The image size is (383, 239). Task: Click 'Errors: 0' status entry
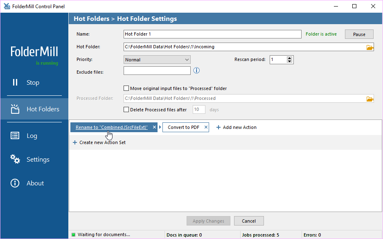click(312, 235)
